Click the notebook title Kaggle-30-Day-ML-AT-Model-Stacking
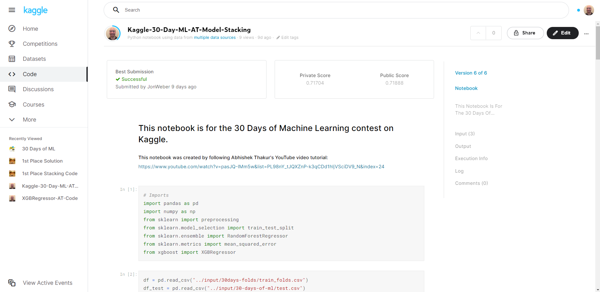 click(x=189, y=30)
